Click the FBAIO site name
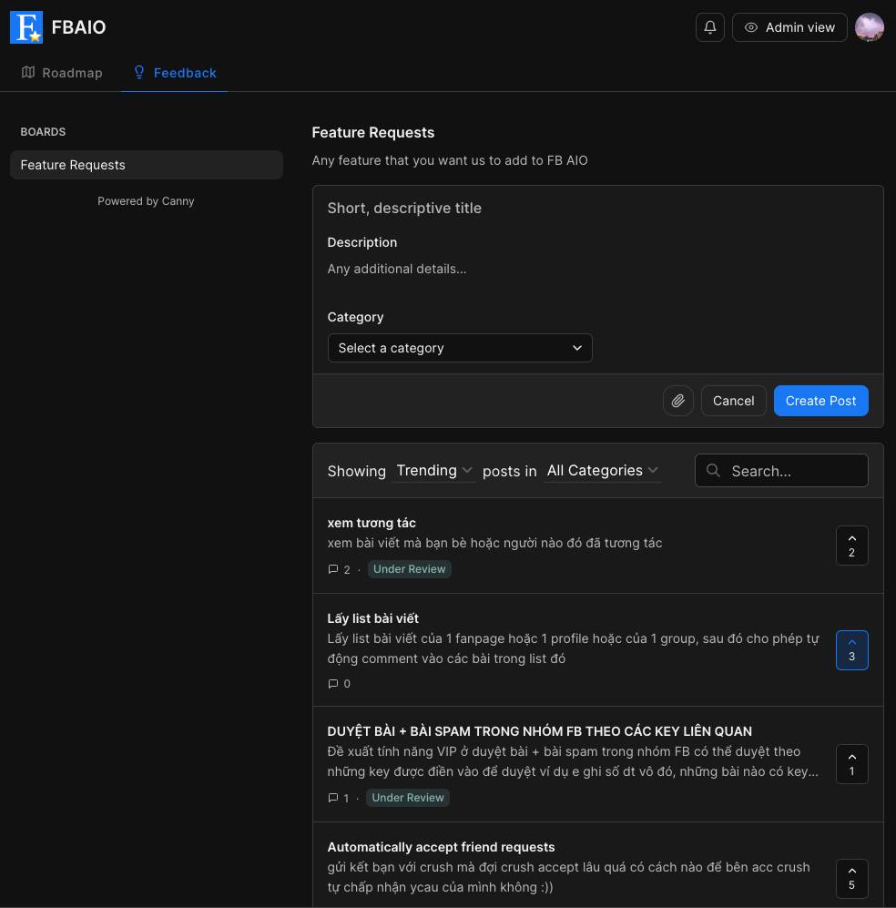The height and width of the screenshot is (908, 896). [78, 27]
